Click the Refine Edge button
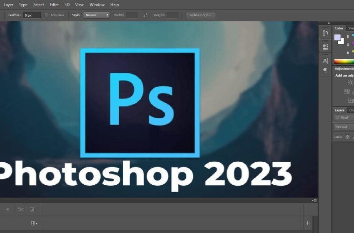Screen dimensions: 354x233 (x=201, y=15)
